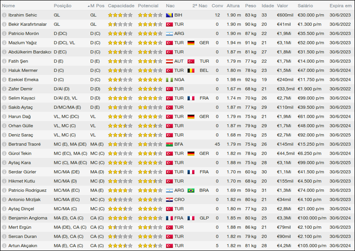The image size is (355, 251).
Task: Click Fatih Şen's Capacidade star rating
Action: (x=120, y=61)
